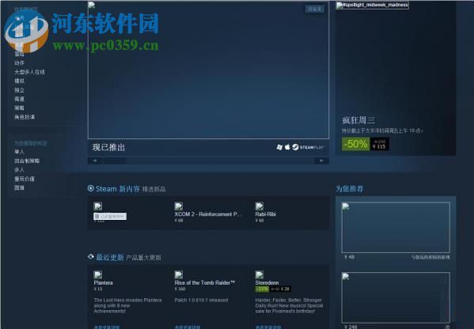Advance featured banner with right arrow
The height and width of the screenshot is (329, 474).
pyautogui.click(x=321, y=161)
